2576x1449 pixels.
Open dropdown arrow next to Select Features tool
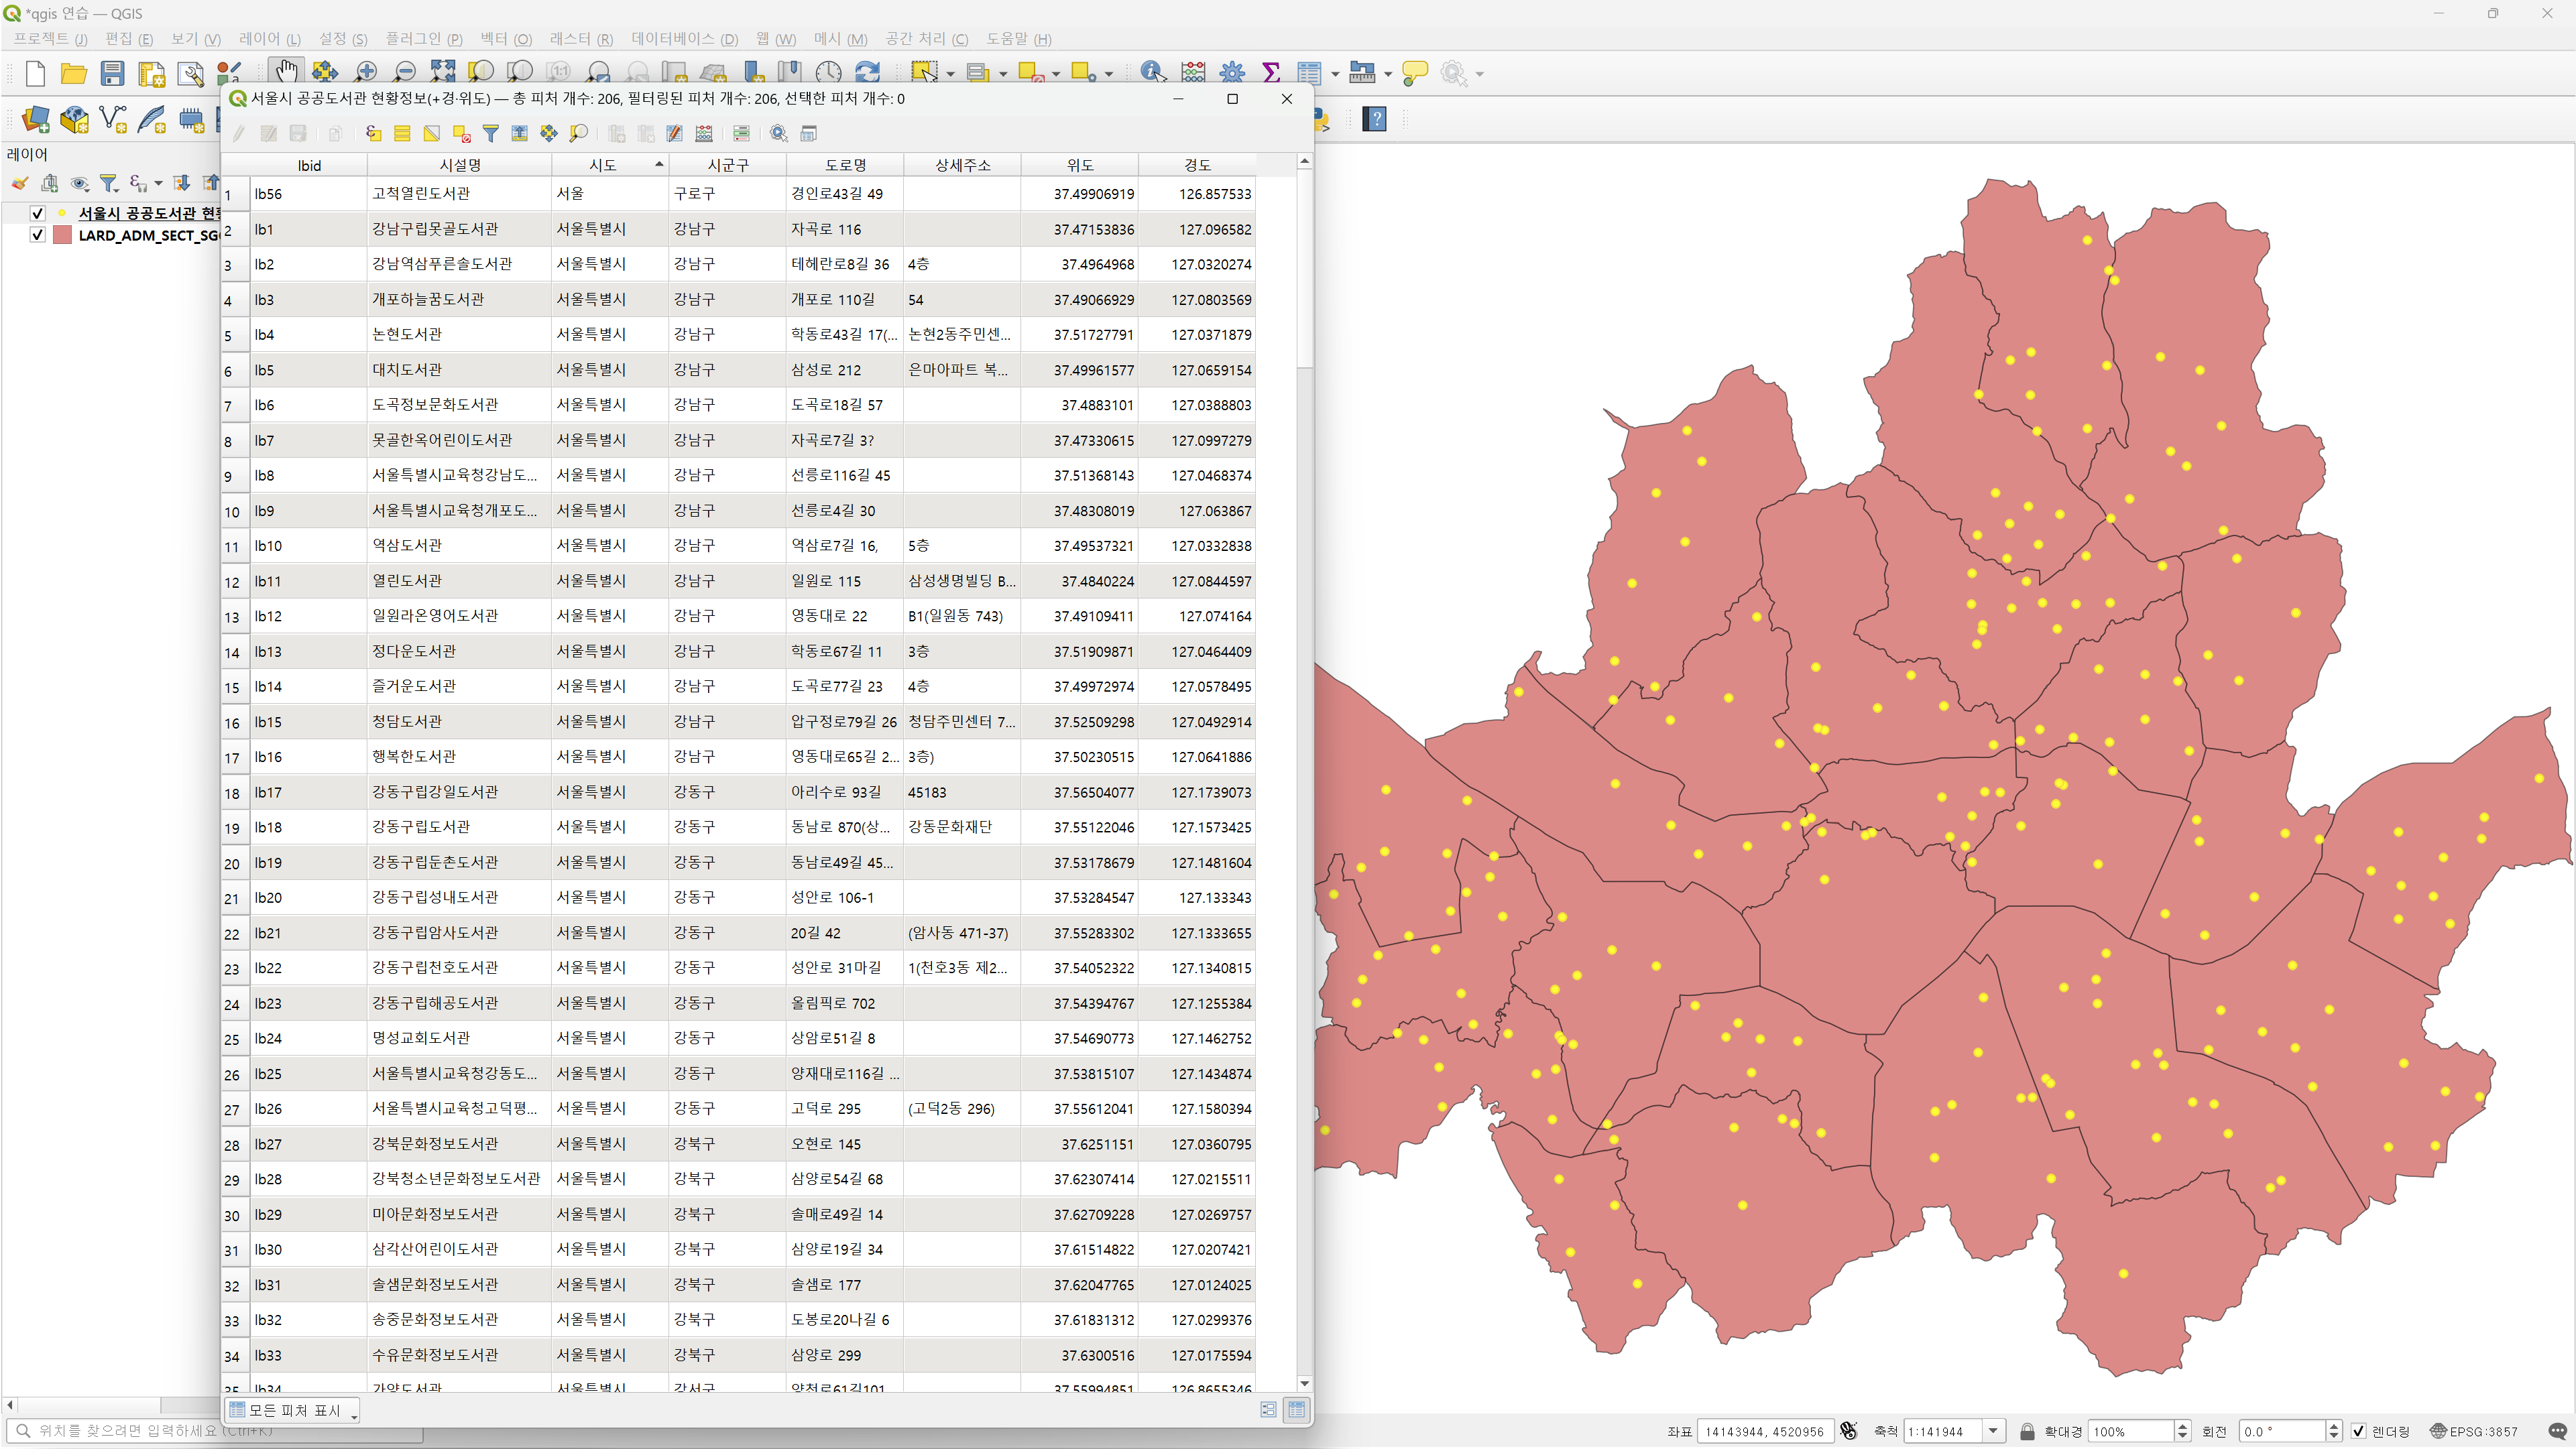pyautogui.click(x=950, y=74)
